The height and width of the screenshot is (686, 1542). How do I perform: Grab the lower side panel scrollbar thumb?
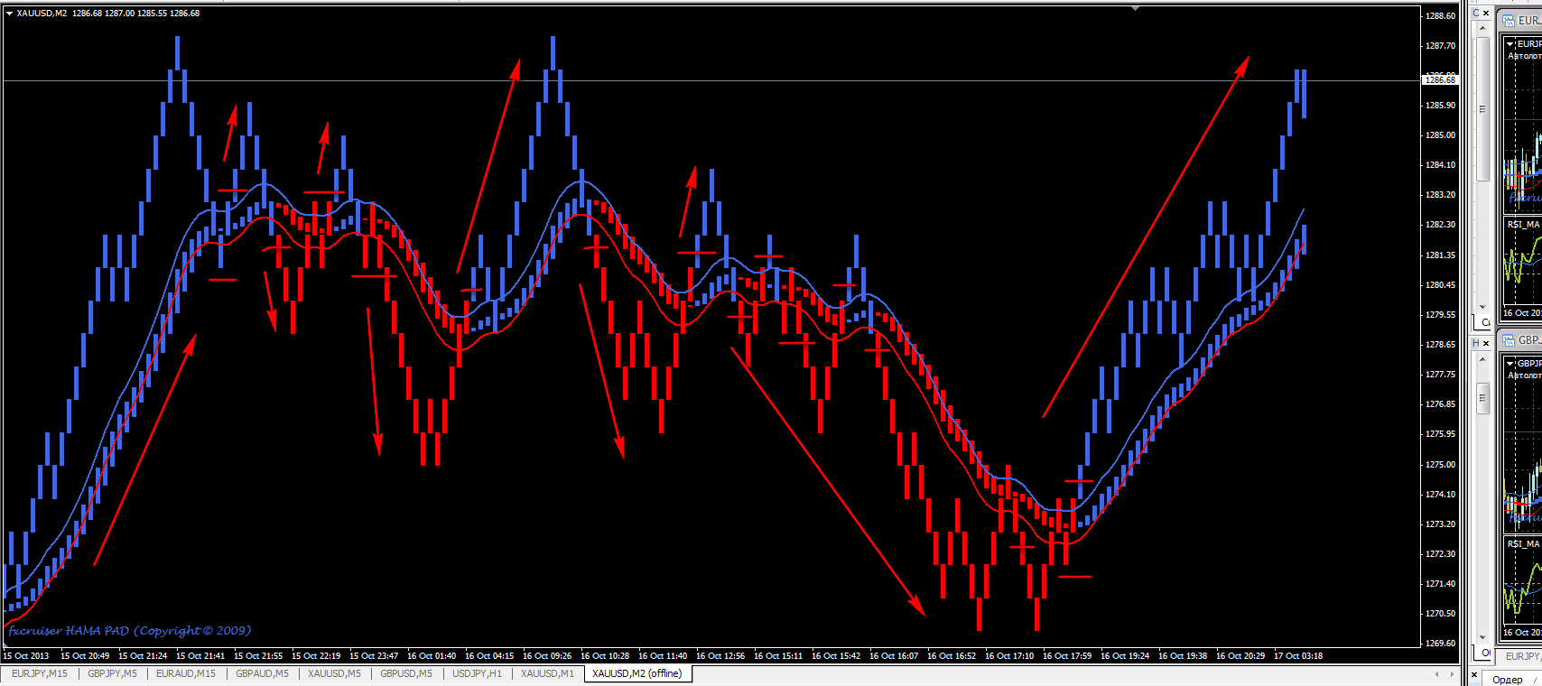[x=1482, y=398]
